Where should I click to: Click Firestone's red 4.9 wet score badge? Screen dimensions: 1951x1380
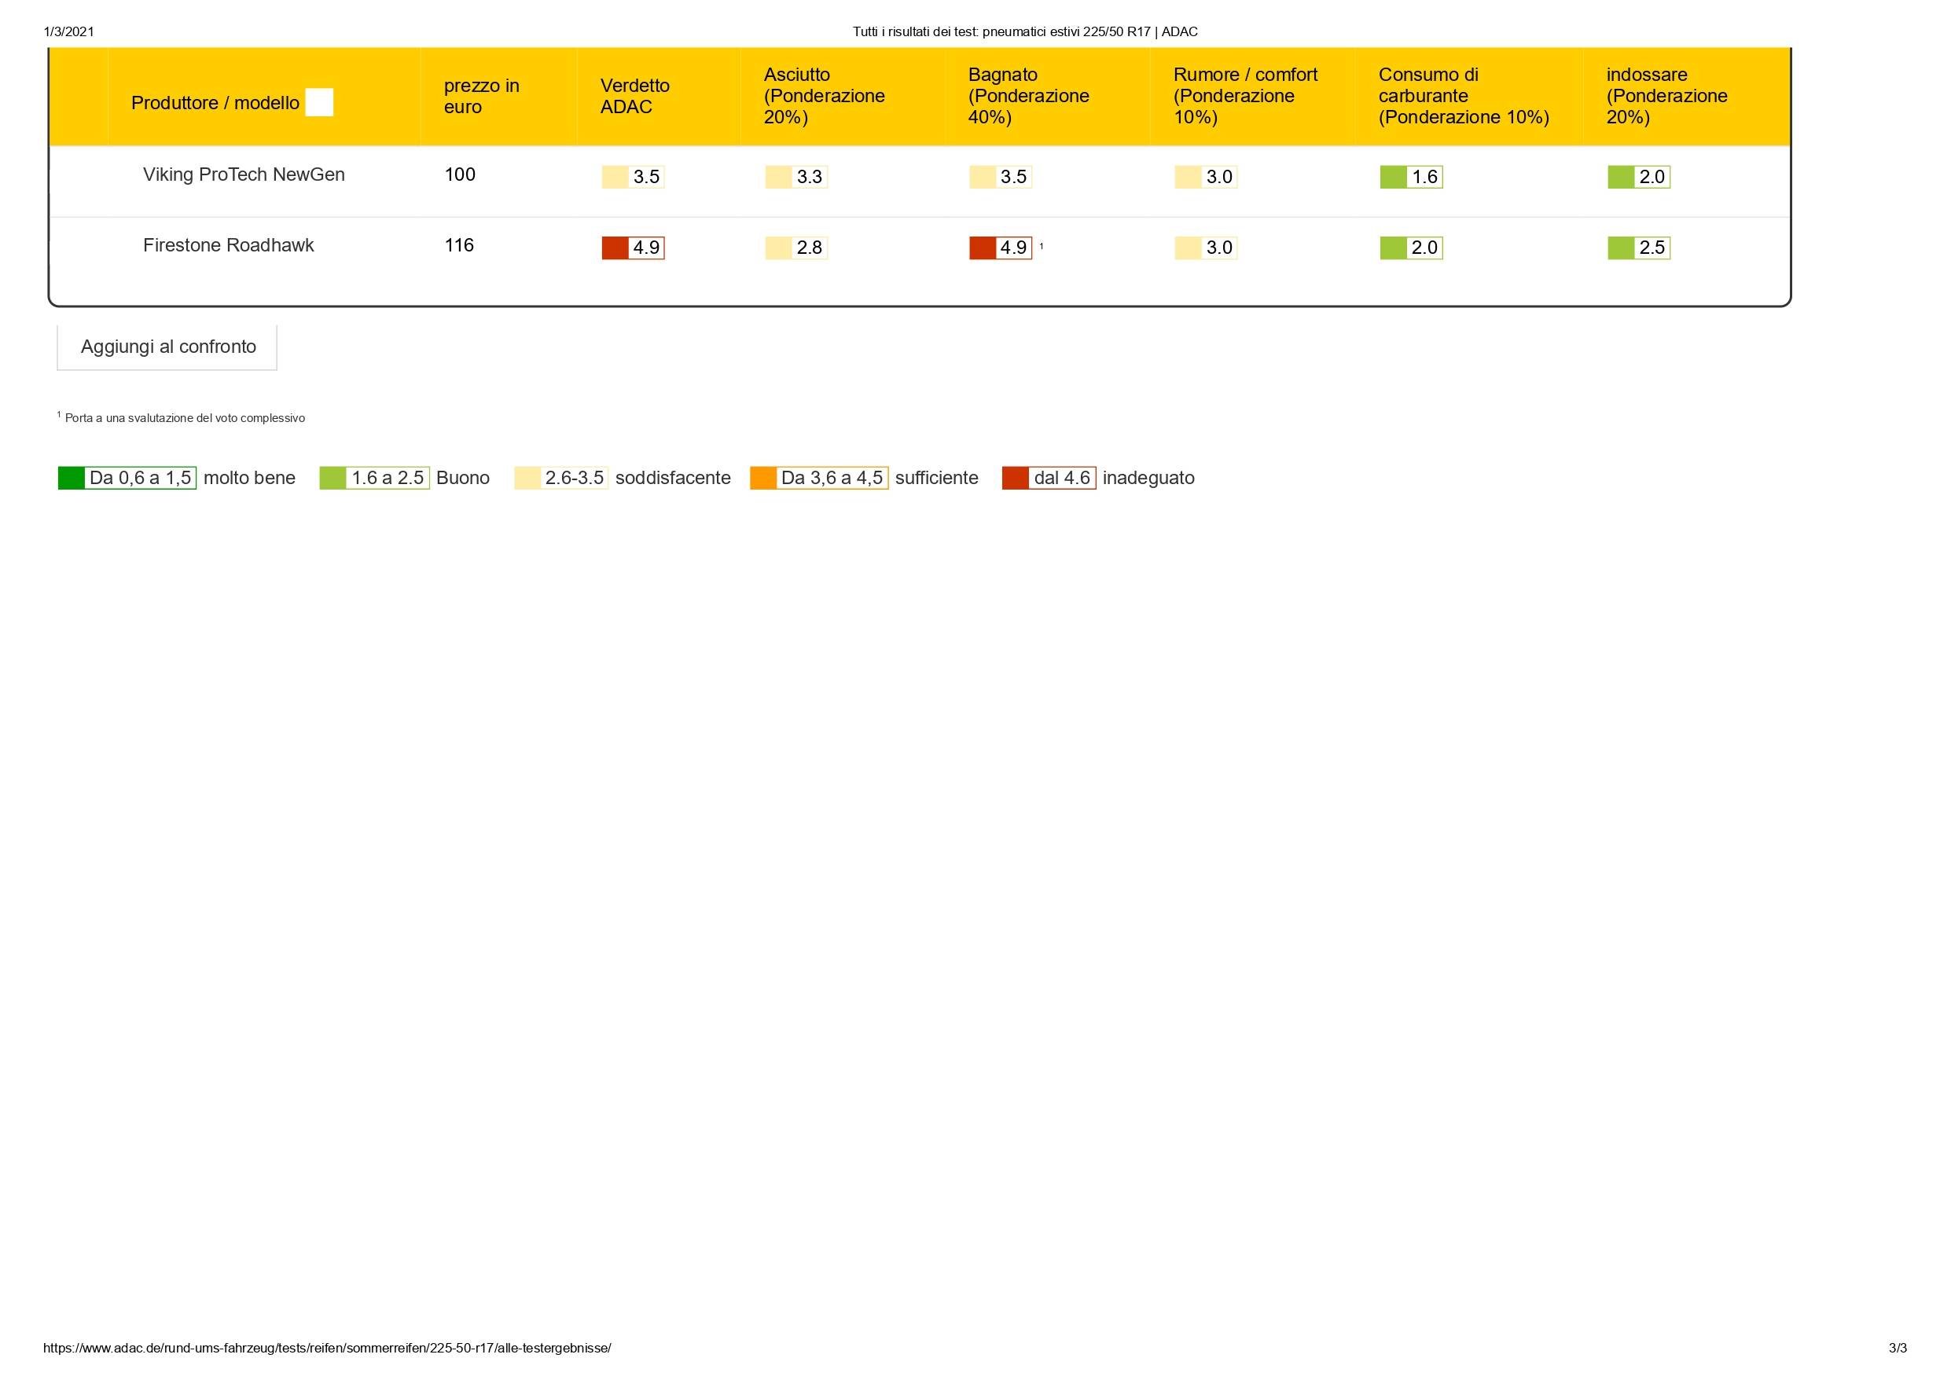coord(1000,248)
